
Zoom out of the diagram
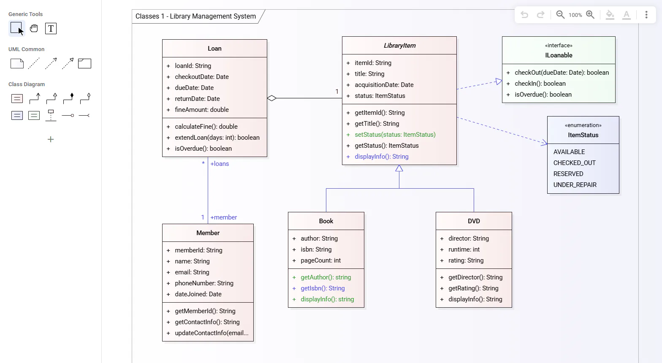[560, 15]
